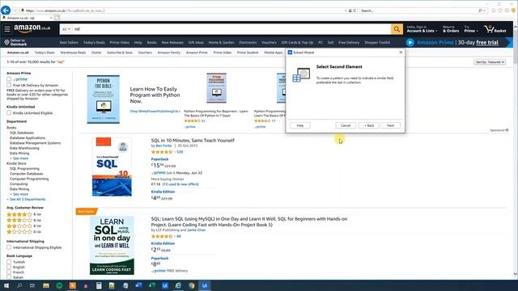Image resolution: width=518 pixels, height=291 pixels.
Task: Click the Python The Bible cover image
Action: click(104, 99)
